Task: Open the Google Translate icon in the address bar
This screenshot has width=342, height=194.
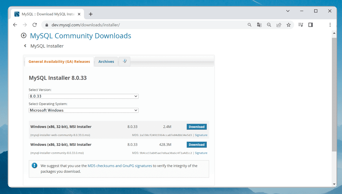Action: [259, 25]
